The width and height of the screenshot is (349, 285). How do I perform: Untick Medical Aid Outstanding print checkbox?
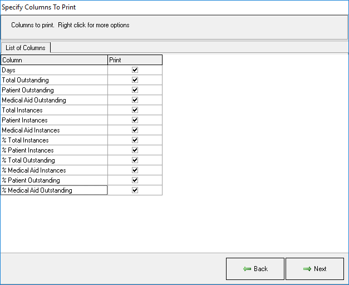(135, 100)
